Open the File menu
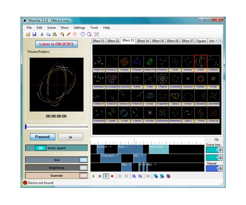 [29, 27]
